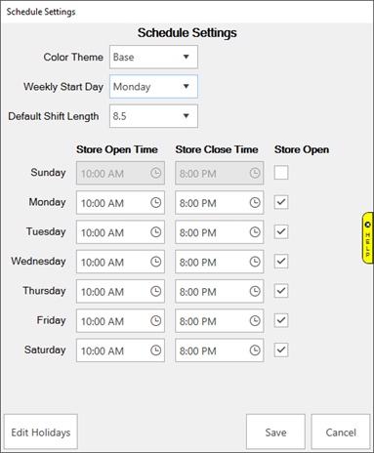Open Saturday store open time clock picker
374x453 pixels.
point(156,350)
